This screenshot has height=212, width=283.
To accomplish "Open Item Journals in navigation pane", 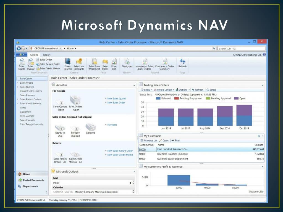I will 27,116.
